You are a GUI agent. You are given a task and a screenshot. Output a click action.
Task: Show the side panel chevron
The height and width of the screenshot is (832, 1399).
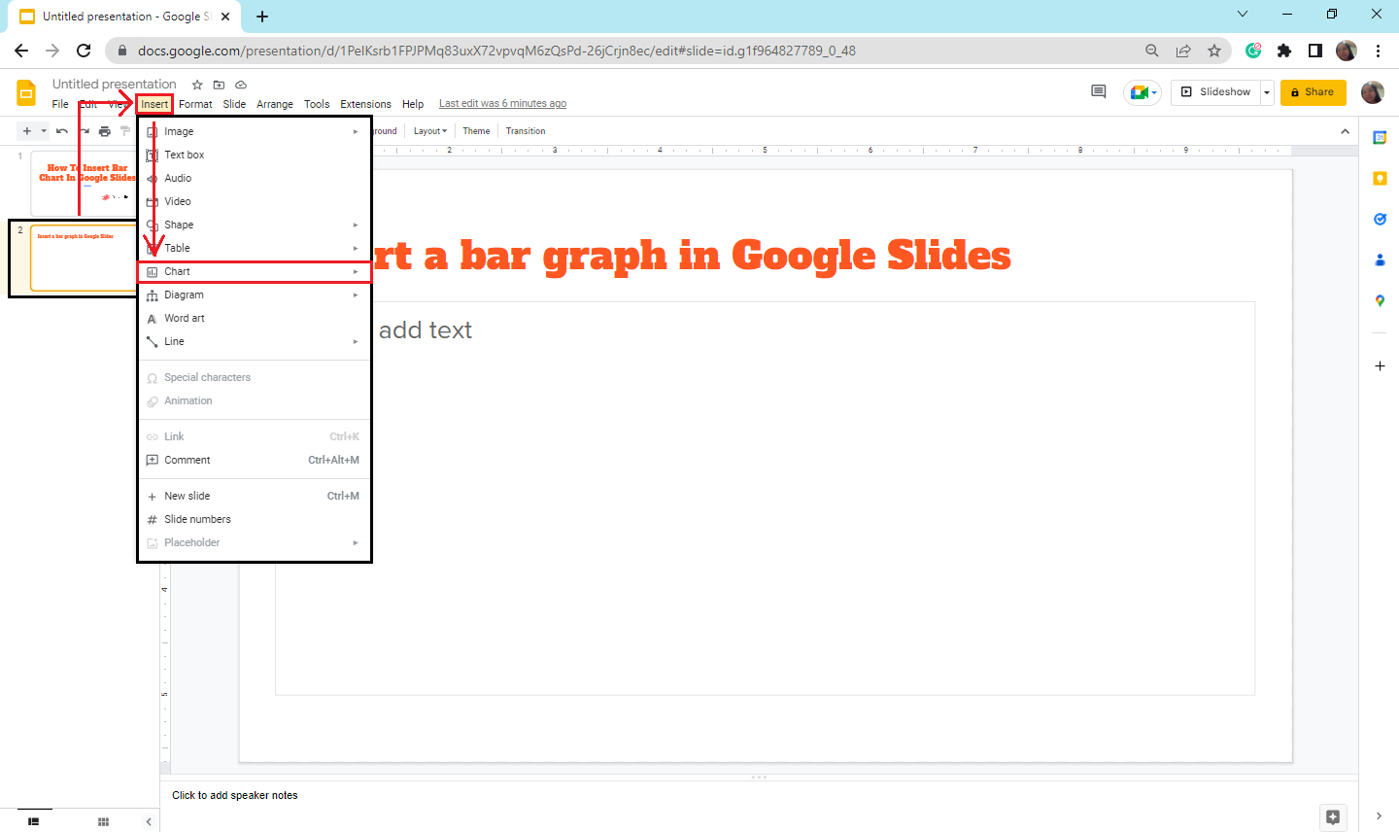pyautogui.click(x=1379, y=816)
